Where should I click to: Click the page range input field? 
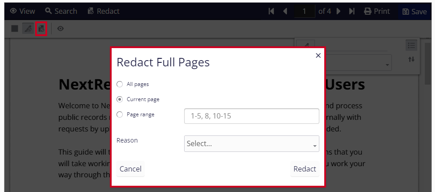[252, 116]
